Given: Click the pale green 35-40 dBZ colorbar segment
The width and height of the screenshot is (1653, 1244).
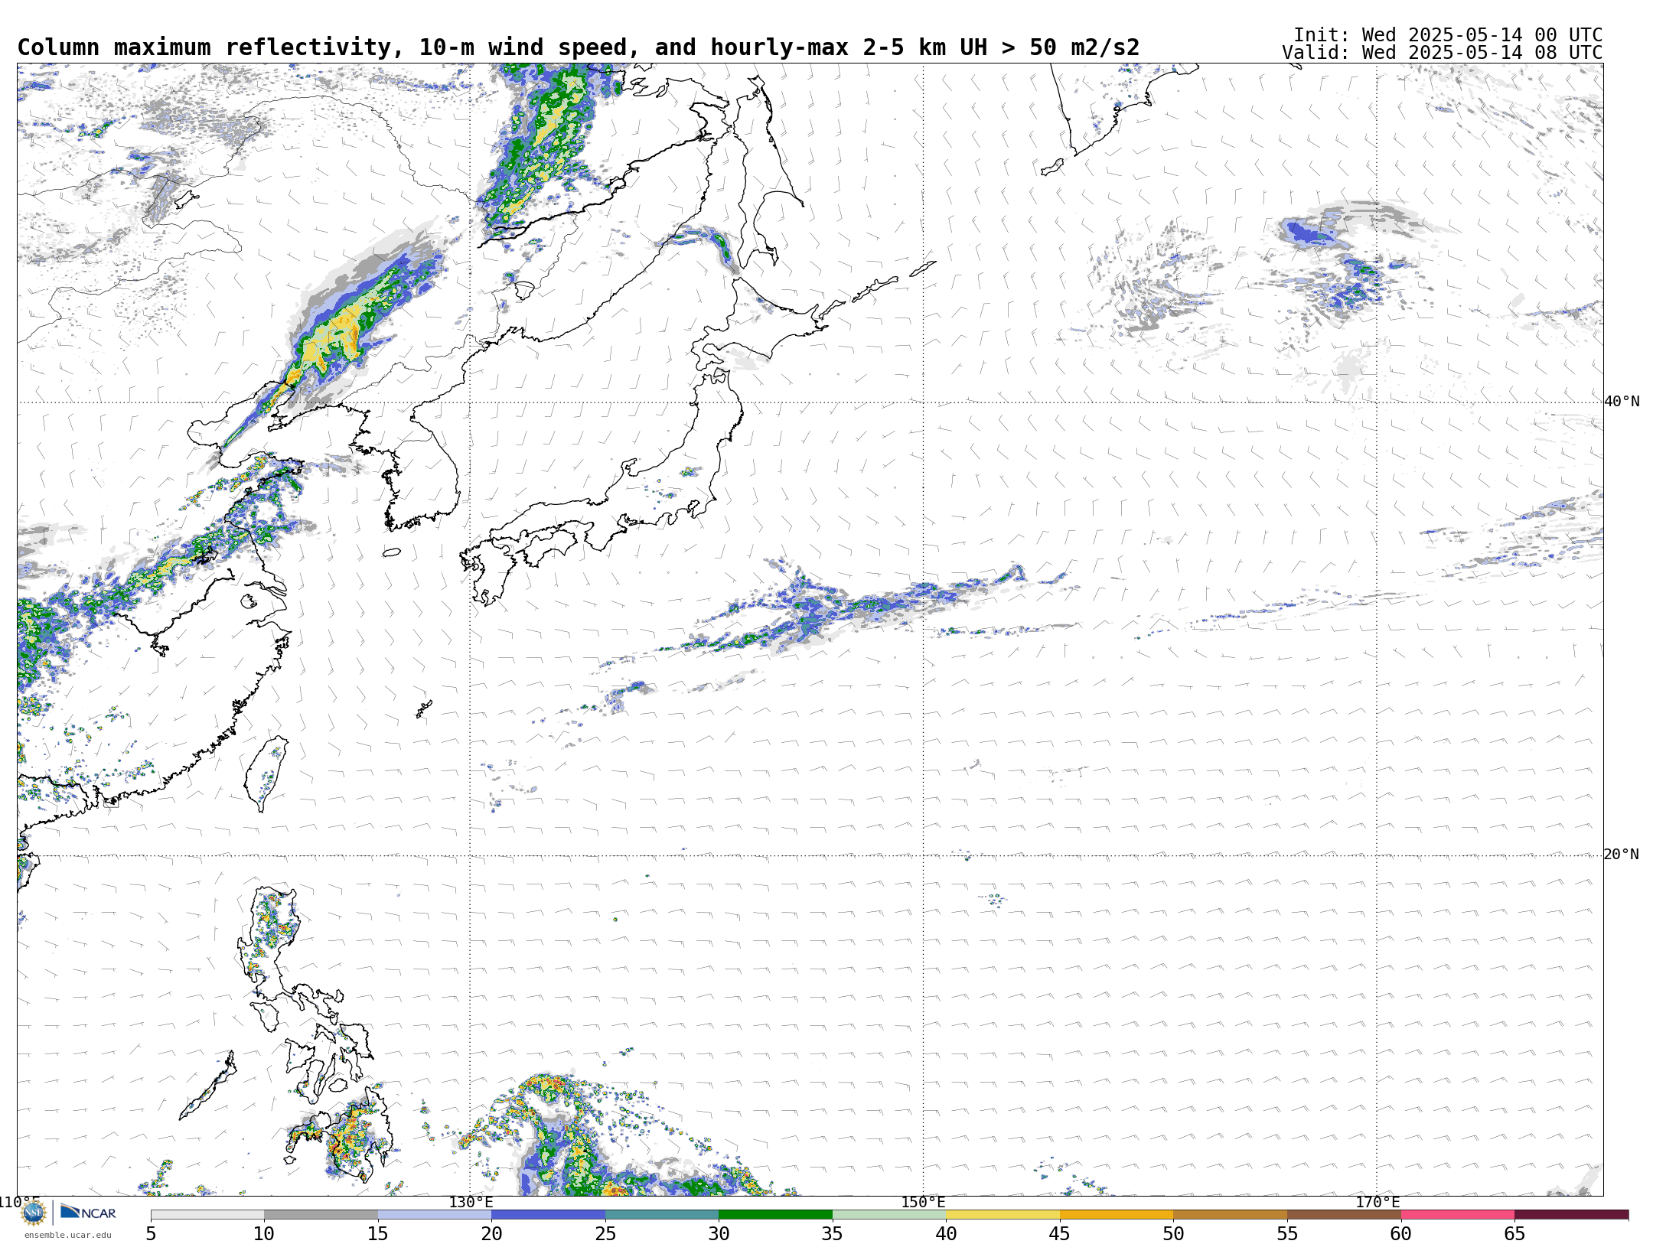Looking at the screenshot, I should [x=889, y=1215].
